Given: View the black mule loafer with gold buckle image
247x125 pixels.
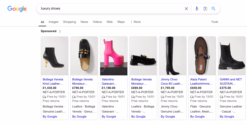Looking at the screenshot, I should point(84,56).
